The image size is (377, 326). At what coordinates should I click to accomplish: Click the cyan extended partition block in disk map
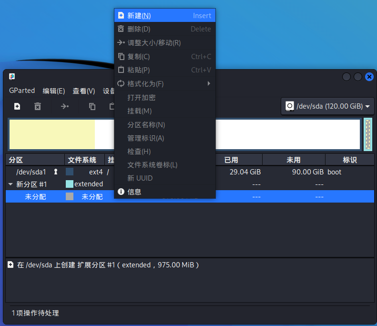click(x=368, y=134)
